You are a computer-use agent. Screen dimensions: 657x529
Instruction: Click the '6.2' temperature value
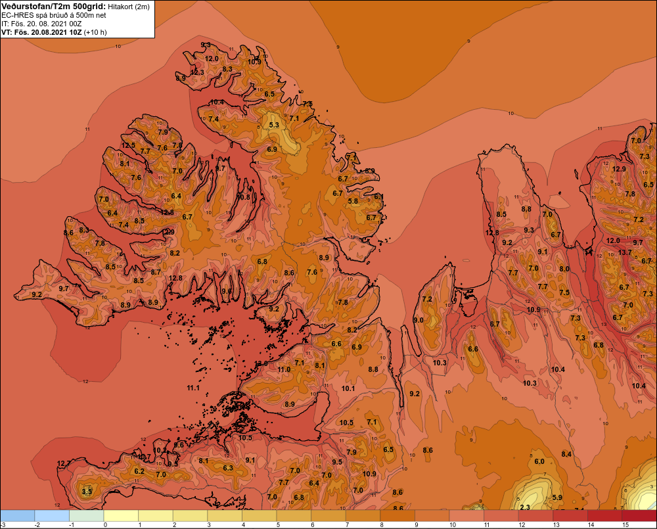click(x=139, y=472)
